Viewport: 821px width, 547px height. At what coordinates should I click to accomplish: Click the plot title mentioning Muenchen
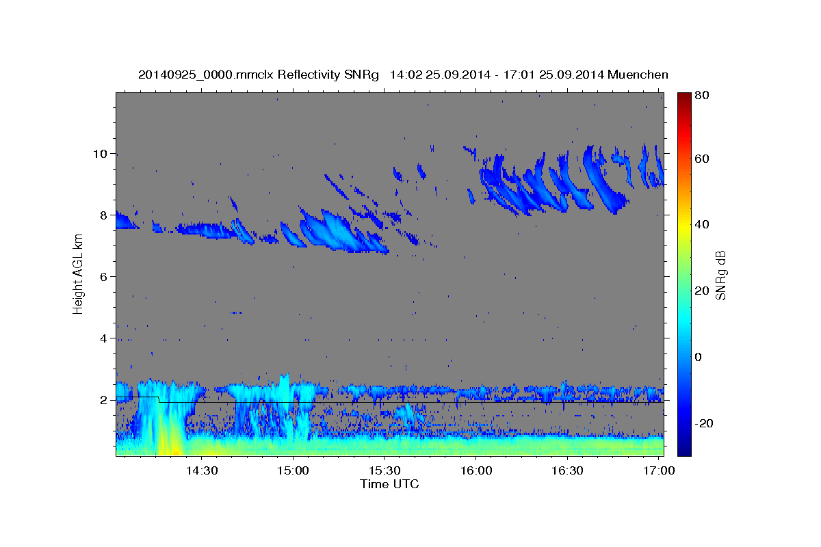pyautogui.click(x=403, y=75)
